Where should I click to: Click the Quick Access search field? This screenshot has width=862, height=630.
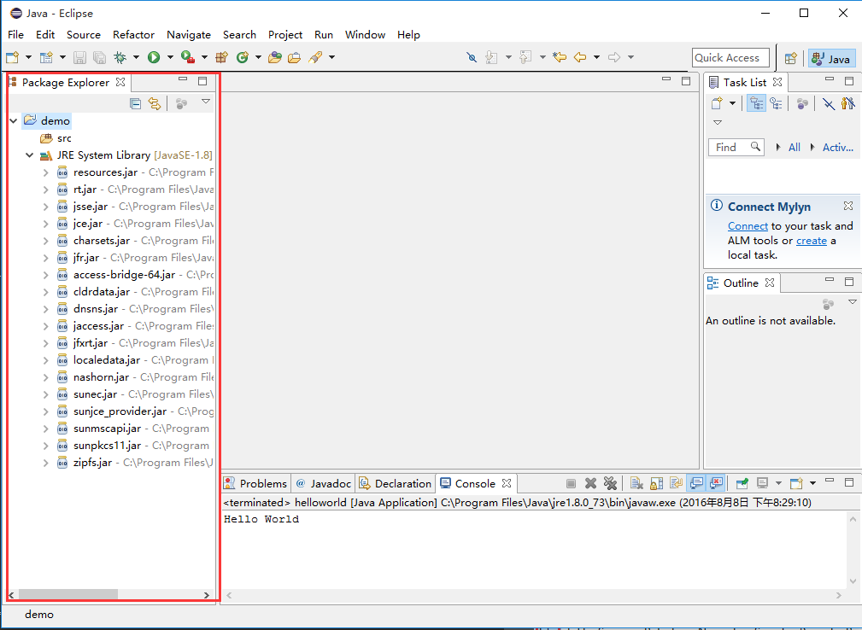pyautogui.click(x=730, y=57)
